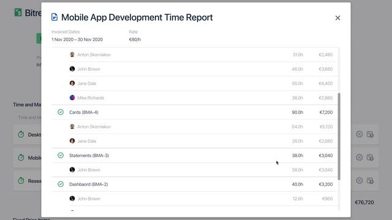This screenshot has width=392, height=220.
Task: Click the green check icon for Cards (BMA-4)
Action: pyautogui.click(x=61, y=112)
